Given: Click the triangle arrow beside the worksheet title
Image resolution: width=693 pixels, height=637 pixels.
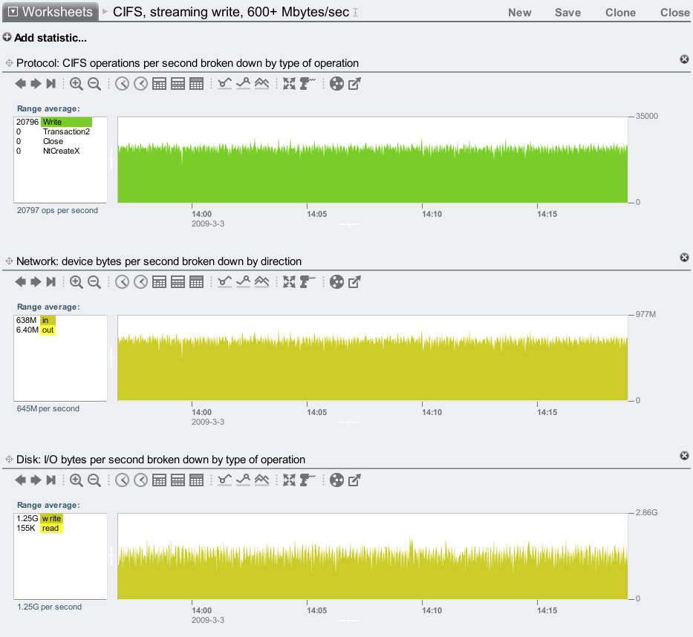Looking at the screenshot, I should (105, 11).
